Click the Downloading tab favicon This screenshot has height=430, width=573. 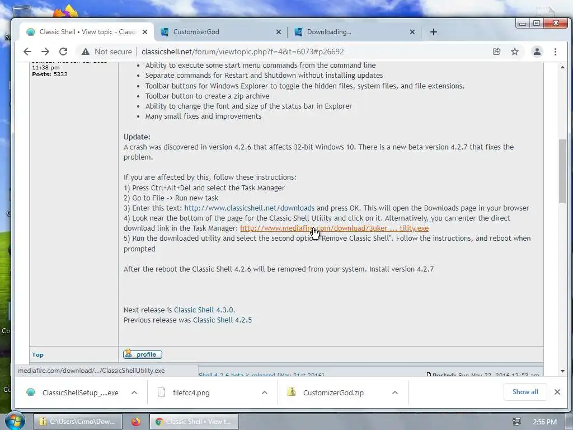tap(298, 32)
